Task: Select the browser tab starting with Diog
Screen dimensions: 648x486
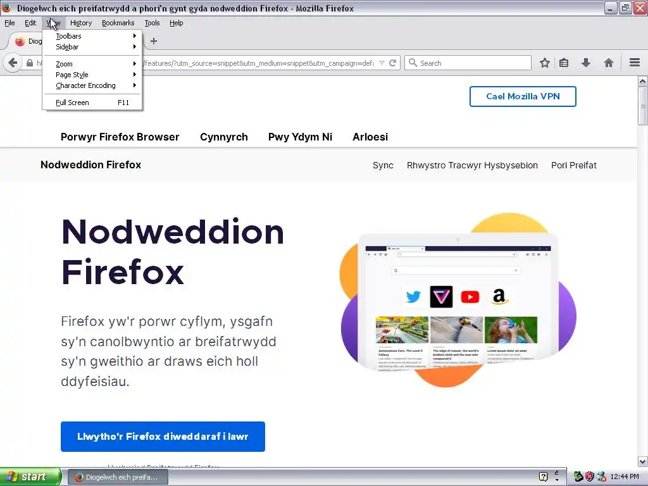Action: (28, 41)
